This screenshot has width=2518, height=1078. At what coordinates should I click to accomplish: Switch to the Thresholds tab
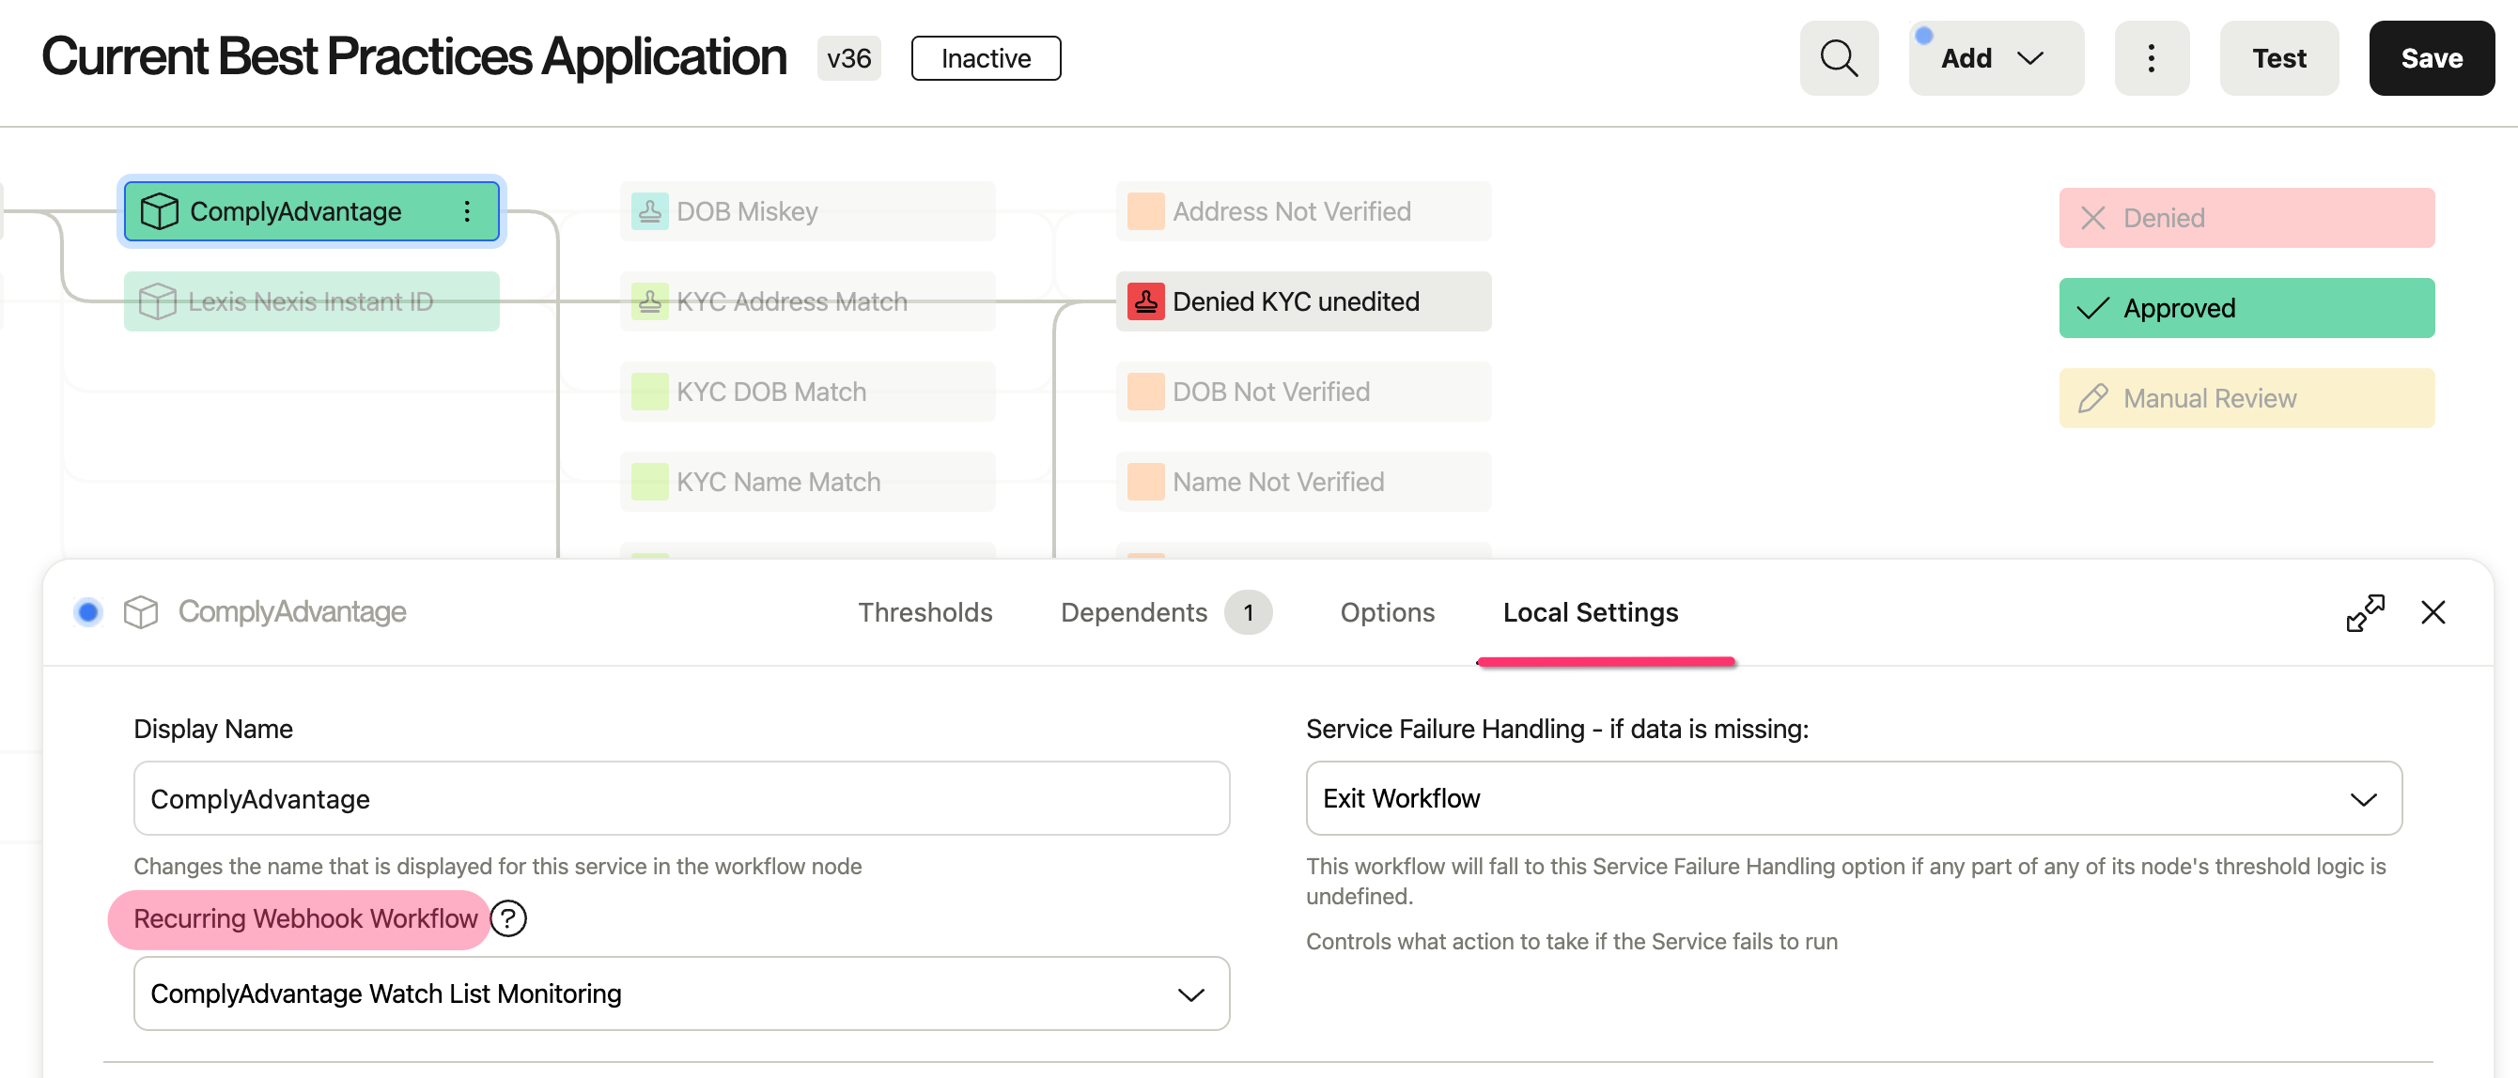[925, 613]
